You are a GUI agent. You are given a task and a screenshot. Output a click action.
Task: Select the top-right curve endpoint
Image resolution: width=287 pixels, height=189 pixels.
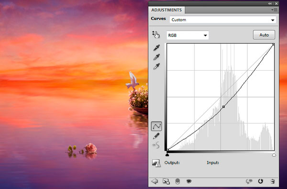click(274, 44)
